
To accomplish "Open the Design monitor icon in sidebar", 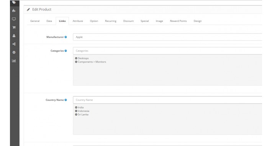I will (14, 19).
